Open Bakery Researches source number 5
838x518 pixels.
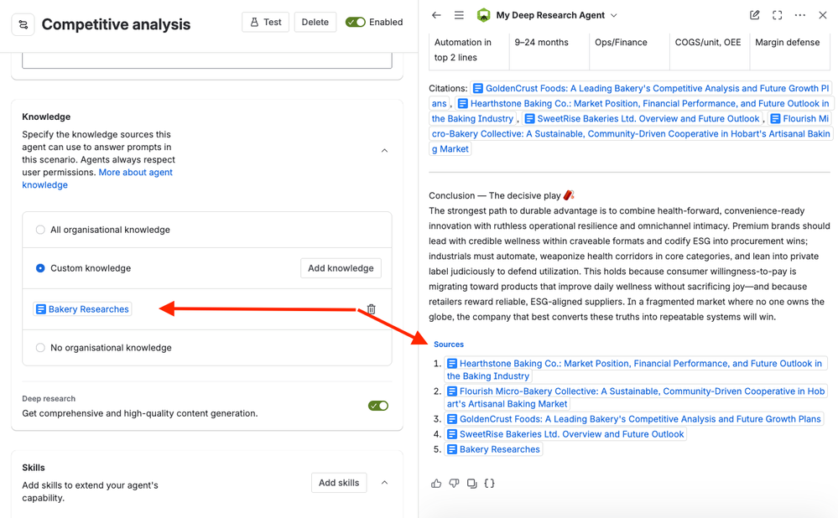point(494,449)
